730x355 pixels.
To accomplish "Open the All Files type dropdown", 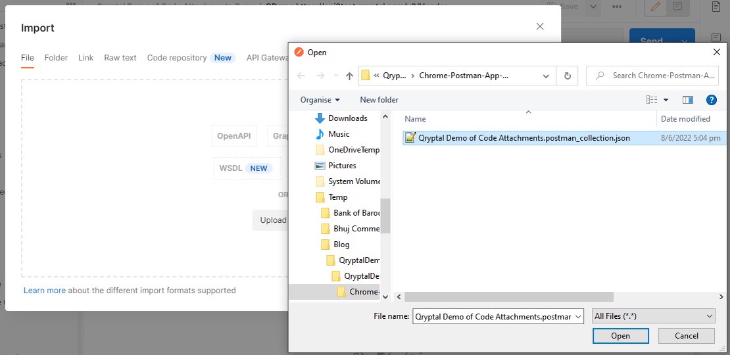I will [x=653, y=316].
